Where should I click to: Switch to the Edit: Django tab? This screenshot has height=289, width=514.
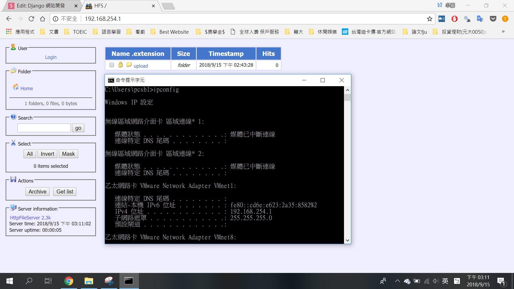click(x=41, y=6)
